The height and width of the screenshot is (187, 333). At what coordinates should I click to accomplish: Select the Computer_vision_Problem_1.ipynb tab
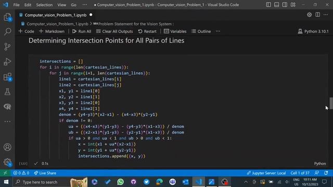click(x=56, y=15)
